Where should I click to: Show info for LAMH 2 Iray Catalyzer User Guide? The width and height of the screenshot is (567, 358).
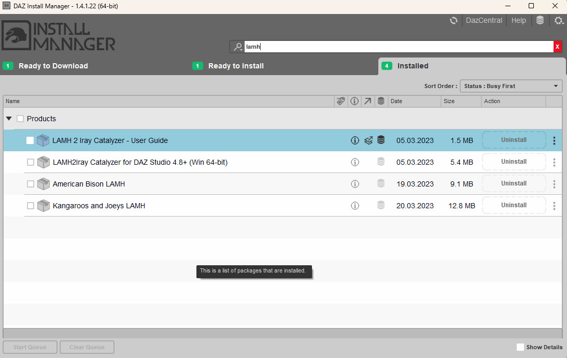coord(355,140)
